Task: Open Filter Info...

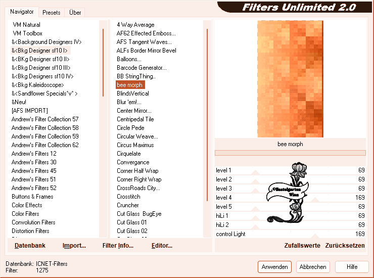Action: 118,246
